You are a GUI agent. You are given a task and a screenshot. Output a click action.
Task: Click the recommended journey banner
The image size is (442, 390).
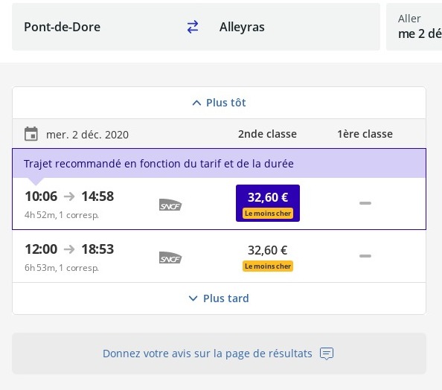pyautogui.click(x=219, y=164)
